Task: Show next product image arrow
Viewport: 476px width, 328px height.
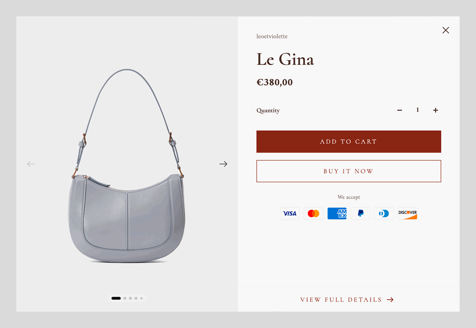Action: [223, 164]
